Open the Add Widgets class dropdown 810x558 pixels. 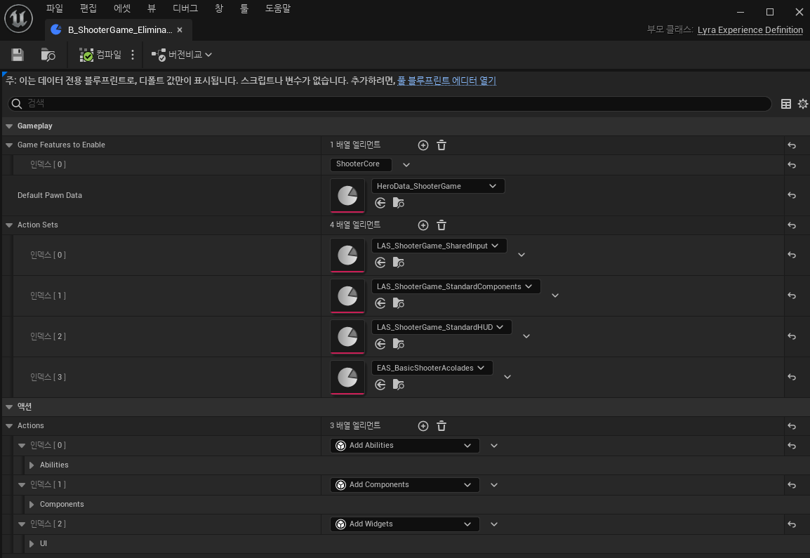click(405, 524)
